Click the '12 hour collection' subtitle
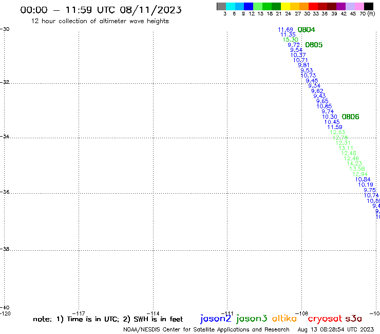The image size is (380, 334). click(100, 21)
